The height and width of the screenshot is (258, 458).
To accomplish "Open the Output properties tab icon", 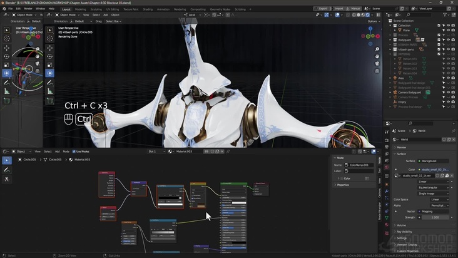I will click(387, 147).
